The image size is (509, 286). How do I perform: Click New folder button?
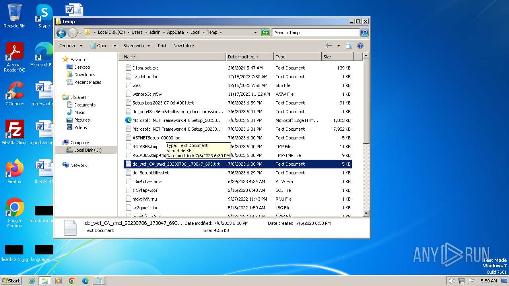[x=184, y=46]
